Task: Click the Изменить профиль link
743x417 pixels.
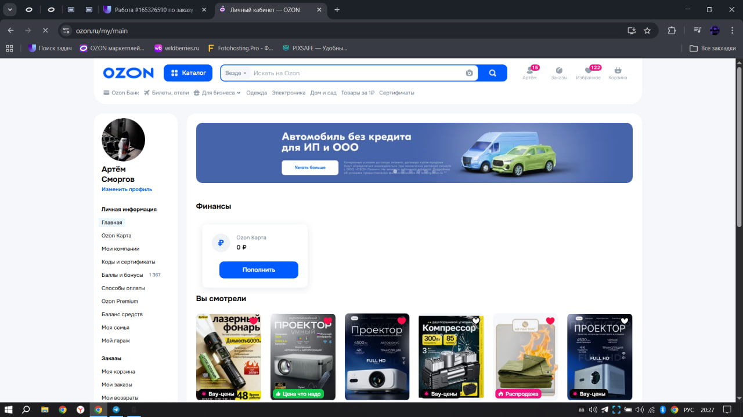Action: (x=127, y=189)
